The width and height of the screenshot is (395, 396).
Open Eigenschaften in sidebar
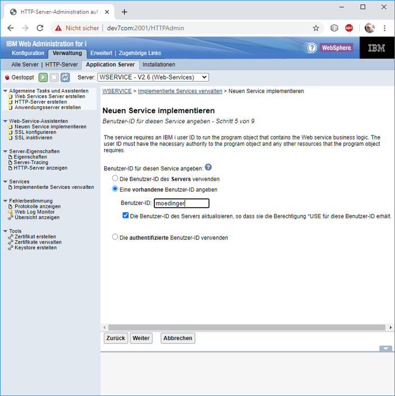[x=30, y=157]
